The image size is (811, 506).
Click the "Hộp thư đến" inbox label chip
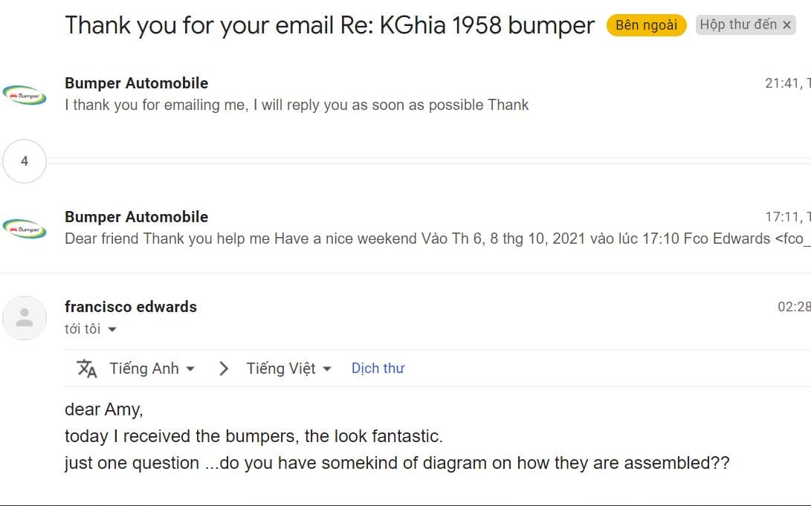[x=737, y=25]
